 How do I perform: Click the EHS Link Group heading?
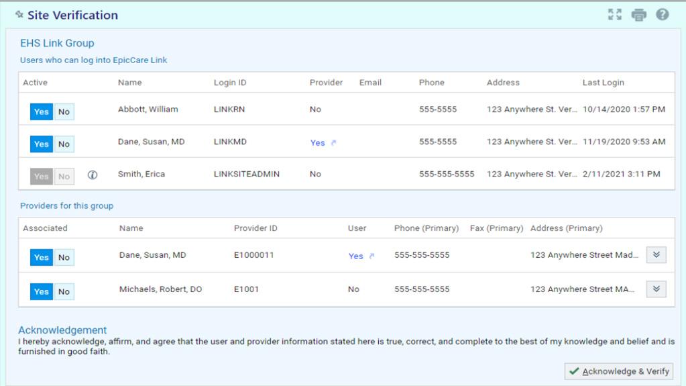(x=57, y=43)
